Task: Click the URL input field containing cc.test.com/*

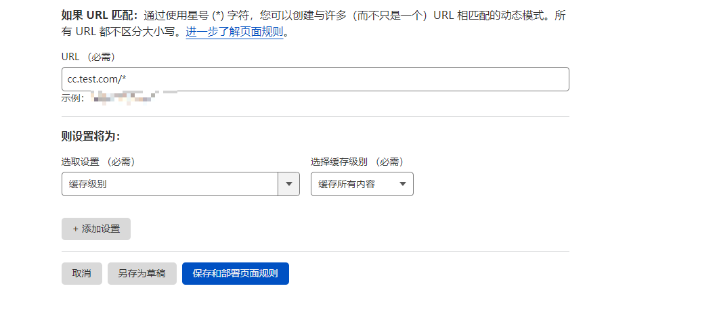Action: click(x=315, y=79)
